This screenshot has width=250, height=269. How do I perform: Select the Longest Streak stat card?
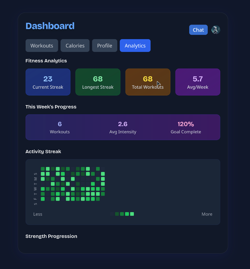pyautogui.click(x=98, y=82)
